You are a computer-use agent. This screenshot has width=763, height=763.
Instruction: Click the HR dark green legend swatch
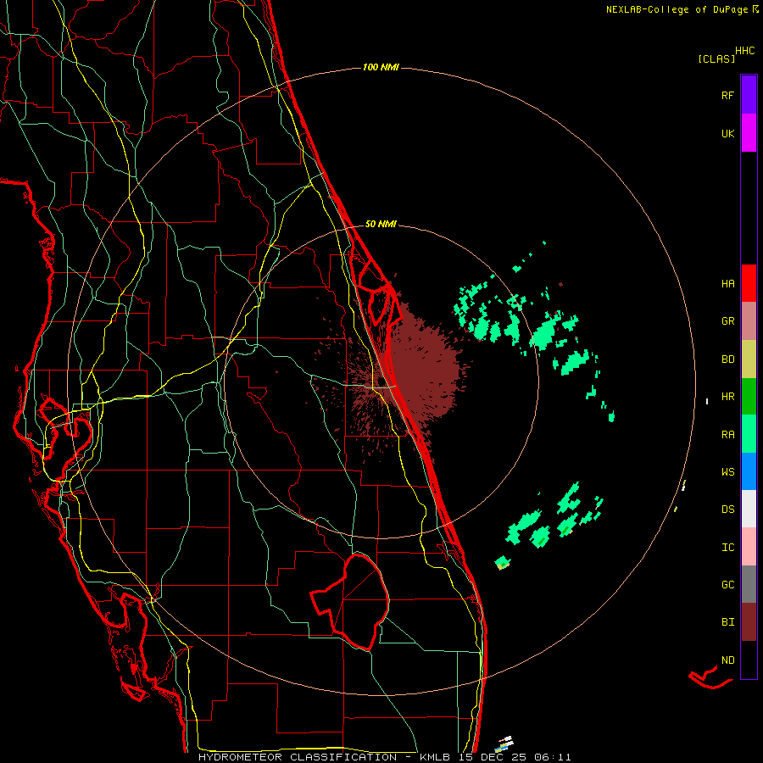(749, 397)
